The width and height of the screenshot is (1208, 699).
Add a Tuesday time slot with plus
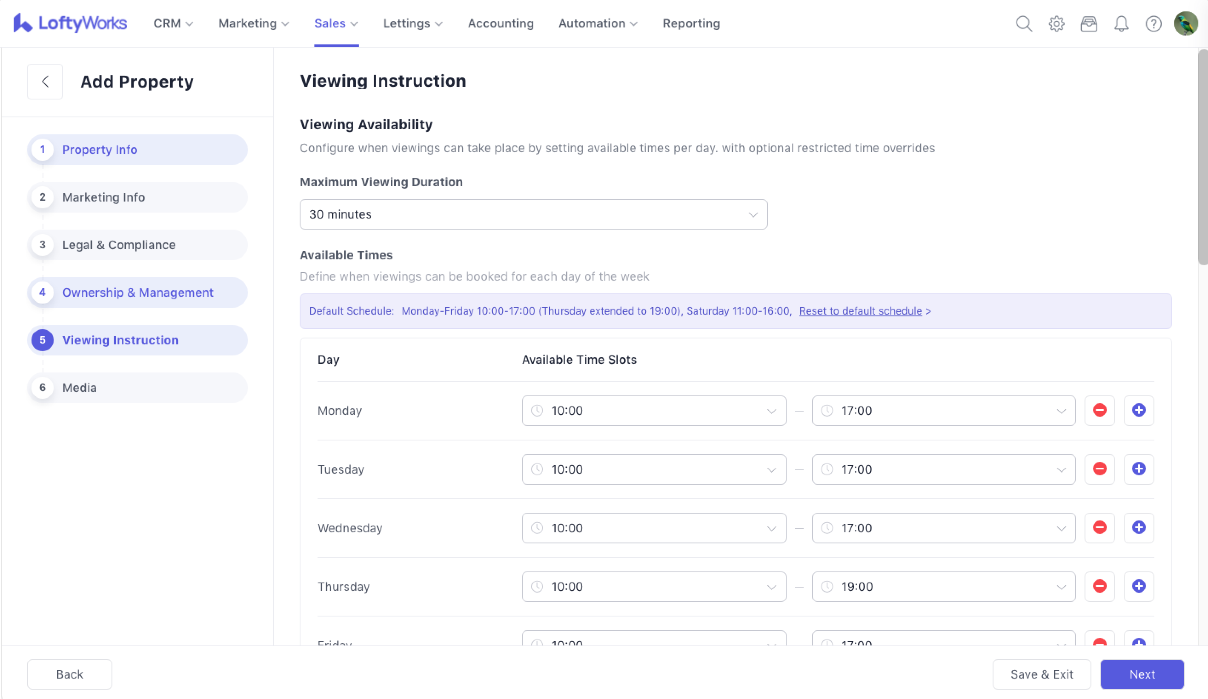click(x=1139, y=469)
